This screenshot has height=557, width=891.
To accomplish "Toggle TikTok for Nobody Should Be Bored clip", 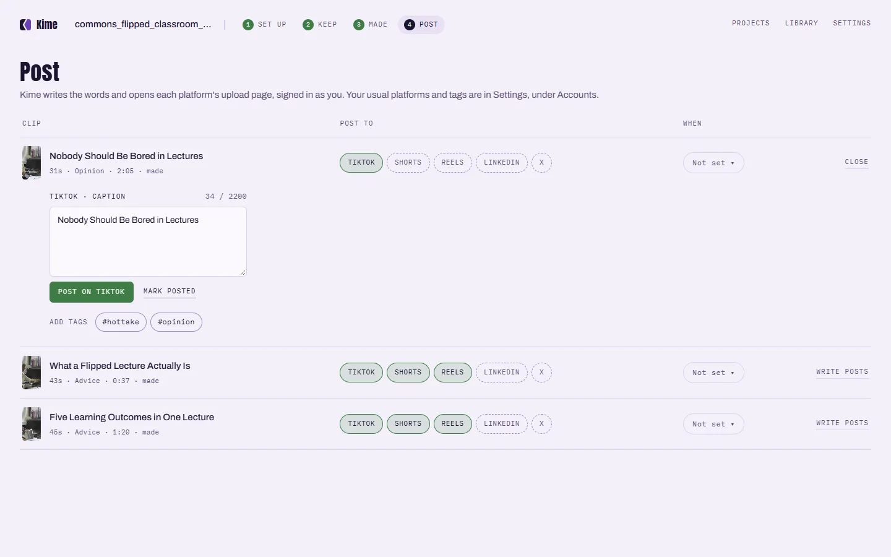I will coord(361,163).
